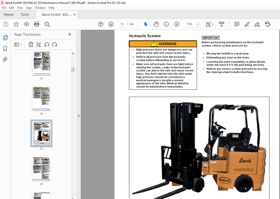This screenshot has height=199, width=280.
Task: Click the orange WARNING banner
Action: [163, 44]
